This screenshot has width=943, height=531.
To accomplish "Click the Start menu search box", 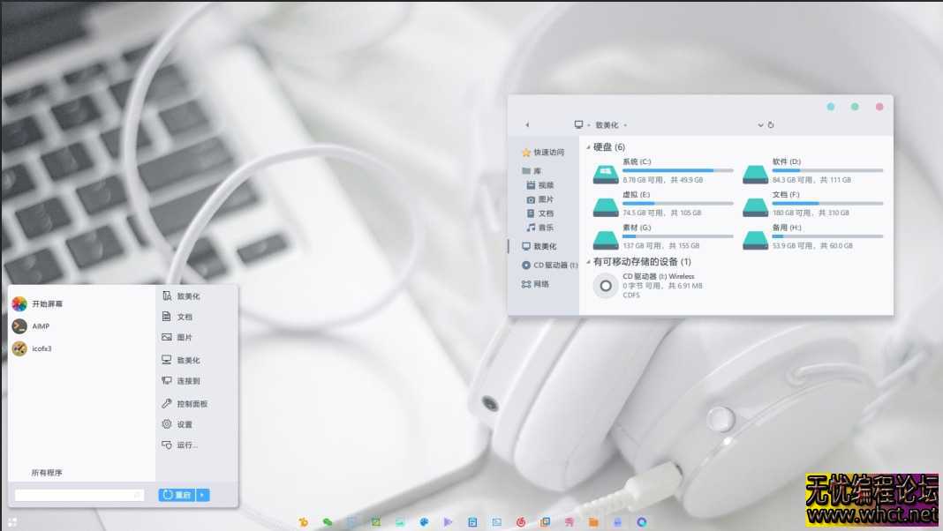I will point(79,494).
